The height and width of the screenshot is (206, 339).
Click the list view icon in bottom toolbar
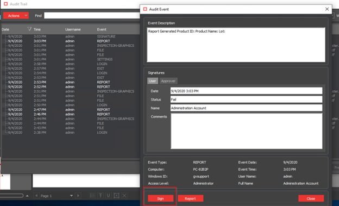click(x=92, y=196)
